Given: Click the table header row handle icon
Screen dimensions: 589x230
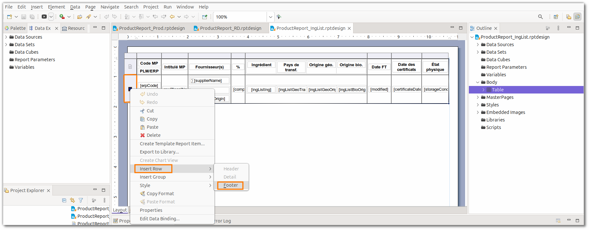Looking at the screenshot, I should [x=130, y=67].
